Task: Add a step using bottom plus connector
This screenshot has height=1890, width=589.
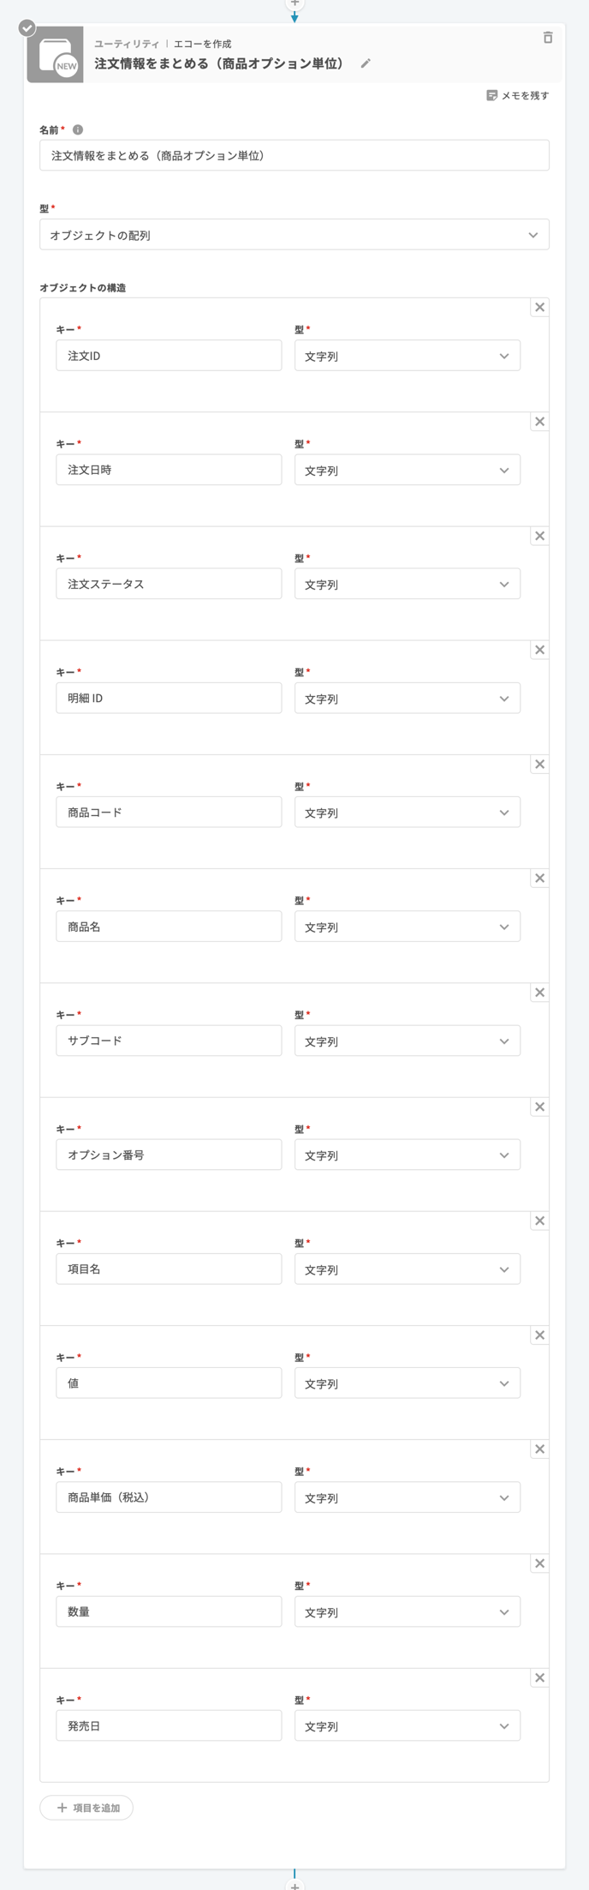Action: pyautogui.click(x=294, y=1886)
